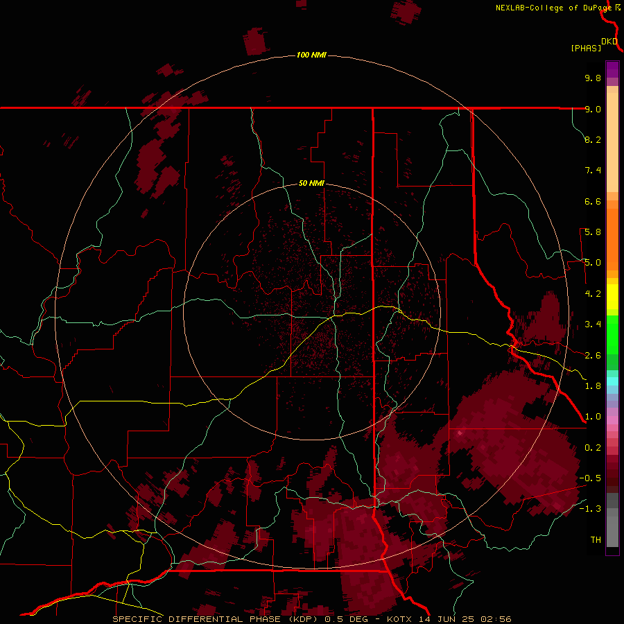Viewport: 624px width, 624px height.
Task: Click the yellow band in the color bar
Action: coord(612,297)
